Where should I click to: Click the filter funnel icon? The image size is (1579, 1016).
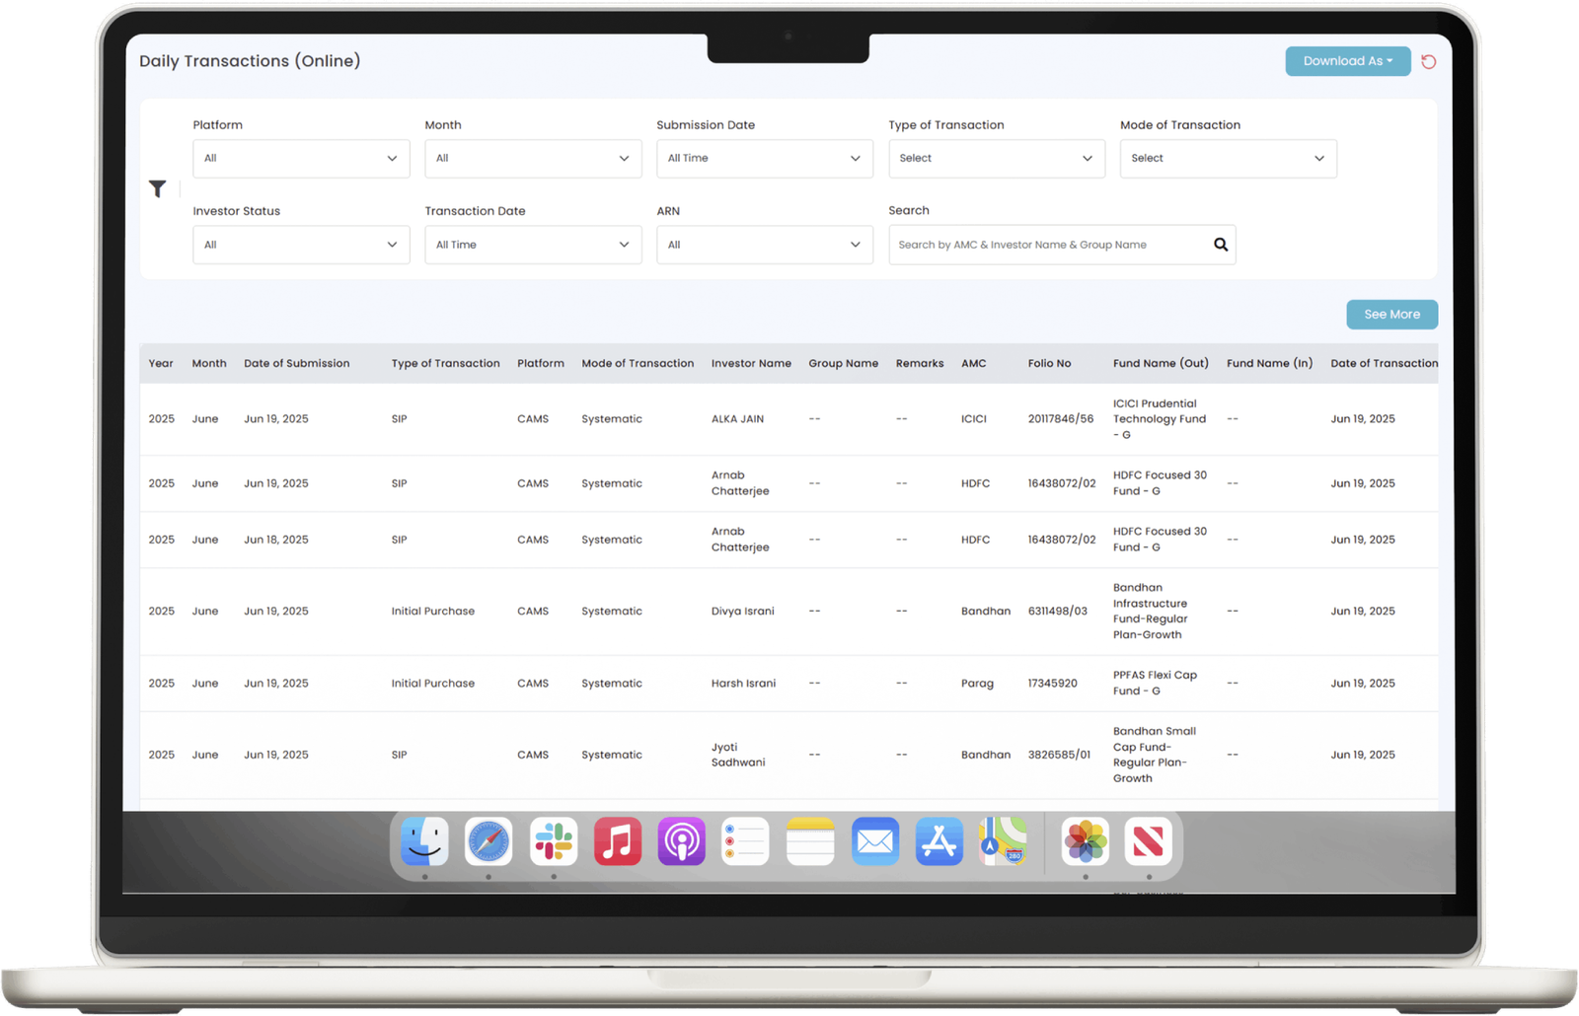coord(157,188)
